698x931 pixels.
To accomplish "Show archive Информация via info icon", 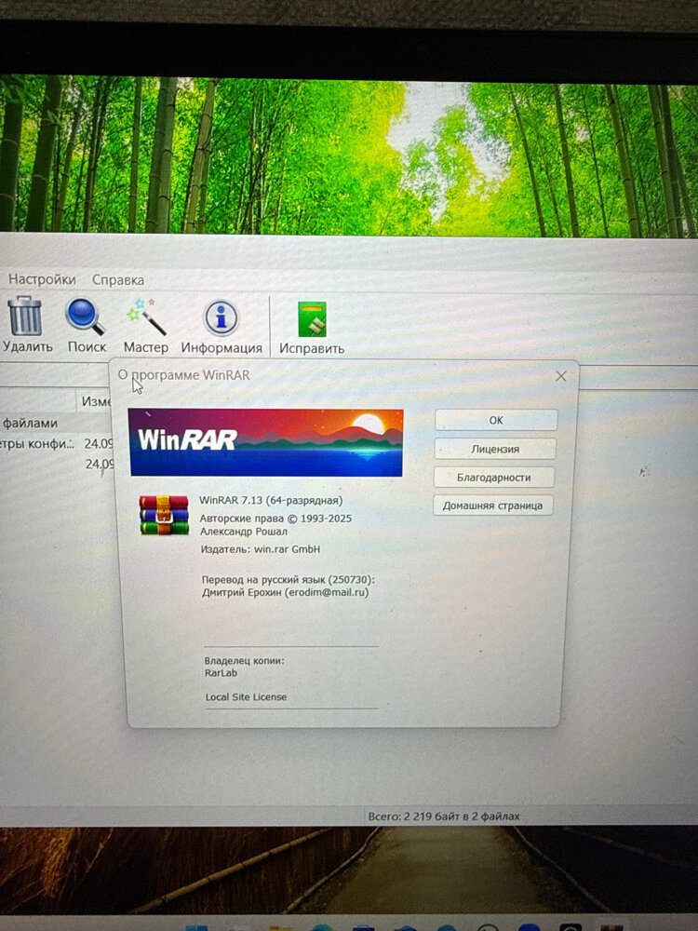I will point(221,317).
